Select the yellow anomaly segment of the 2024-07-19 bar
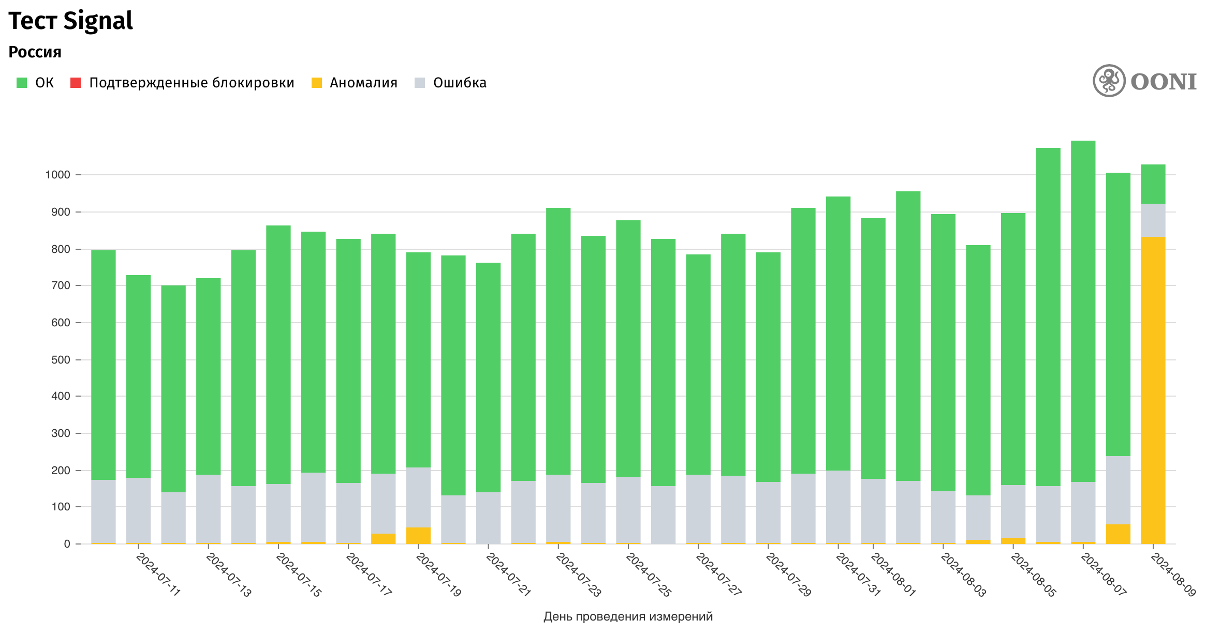The height and width of the screenshot is (635, 1206). (x=418, y=536)
